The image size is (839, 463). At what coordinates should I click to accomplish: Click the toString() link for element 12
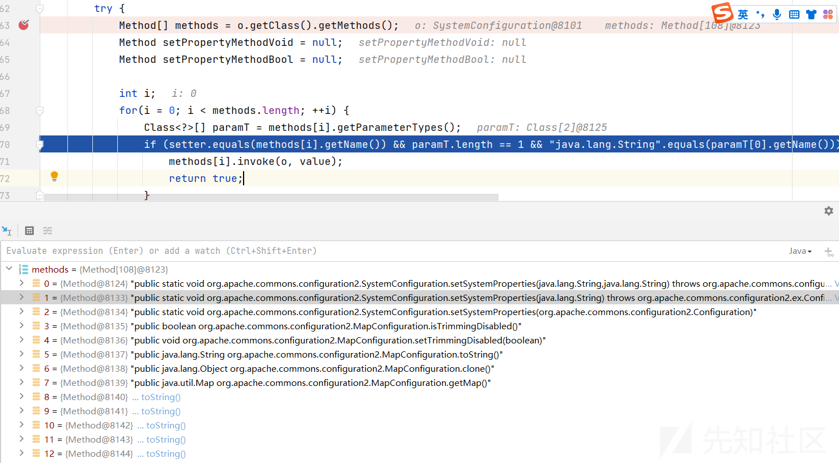click(x=166, y=454)
